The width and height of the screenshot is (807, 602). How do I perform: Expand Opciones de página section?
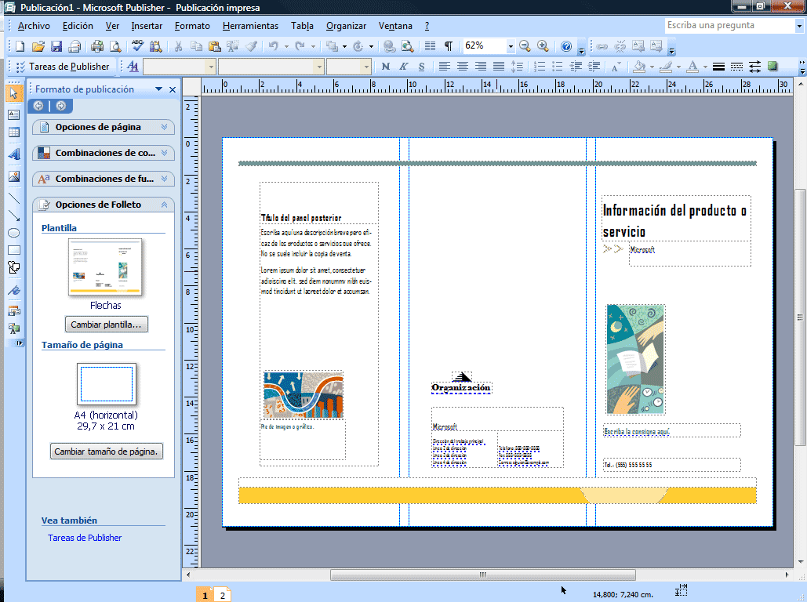click(104, 127)
